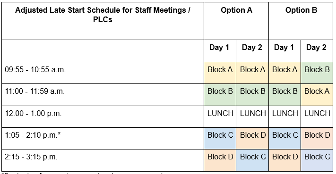The image size is (336, 174).
Task: Select Option A Day 2 Block D at 1:05
Action: [x=252, y=139]
